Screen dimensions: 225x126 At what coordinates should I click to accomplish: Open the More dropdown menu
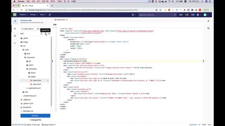(43, 15)
